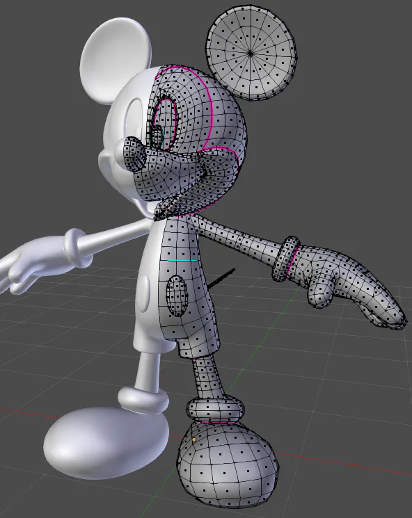The image size is (412, 518).
Task: Click the black tail behind the body
Action: (x=221, y=278)
